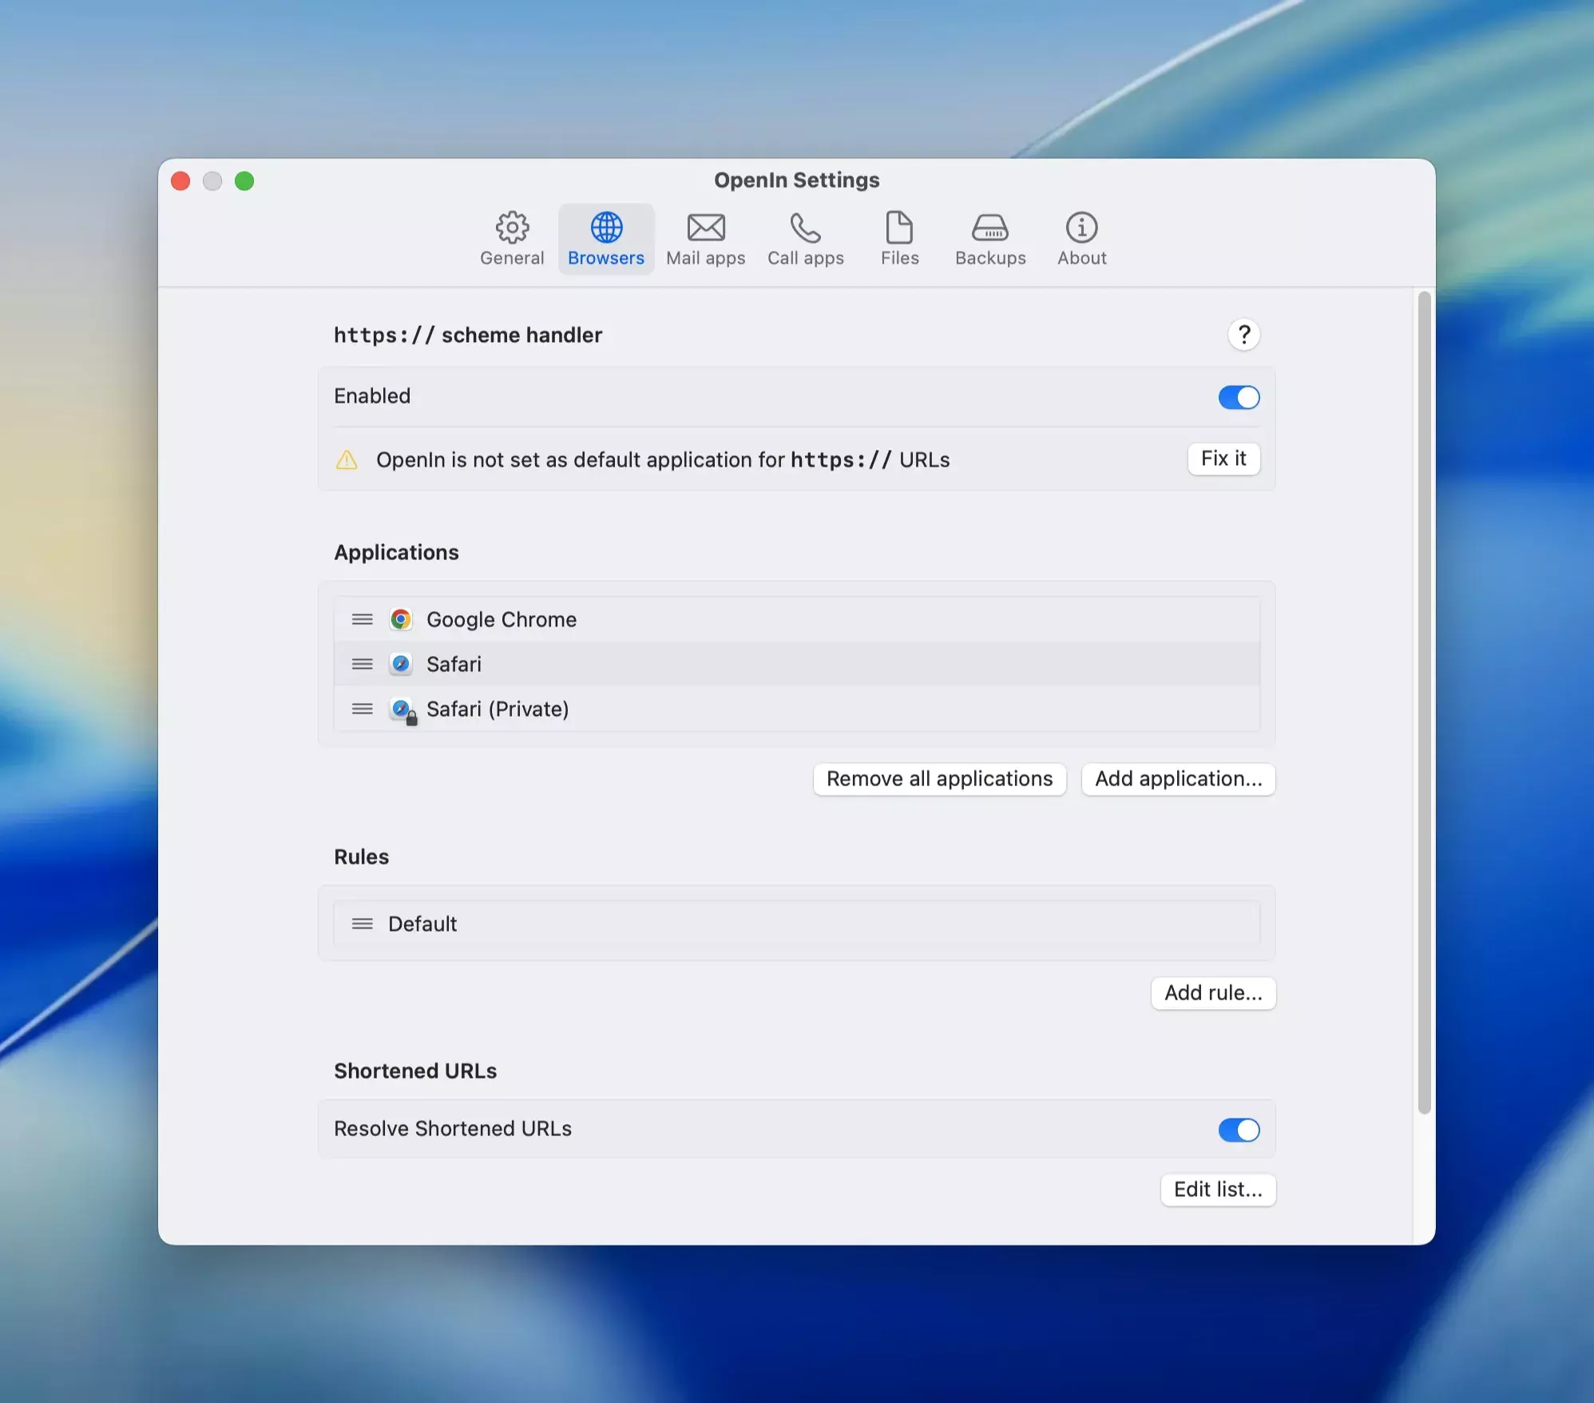Click the Browsers tab
This screenshot has height=1403, width=1594.
pyautogui.click(x=606, y=239)
